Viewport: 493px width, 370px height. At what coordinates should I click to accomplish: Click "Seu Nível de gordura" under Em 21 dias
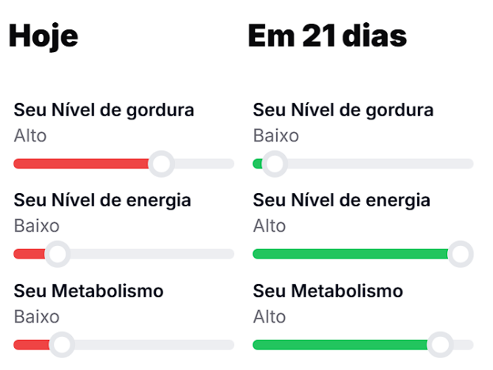(x=343, y=110)
